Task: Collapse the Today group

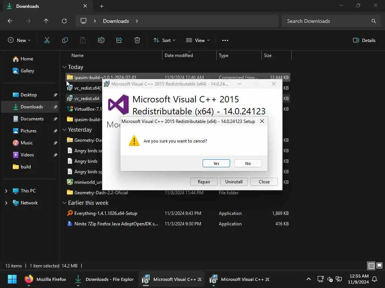Action: (x=64, y=67)
